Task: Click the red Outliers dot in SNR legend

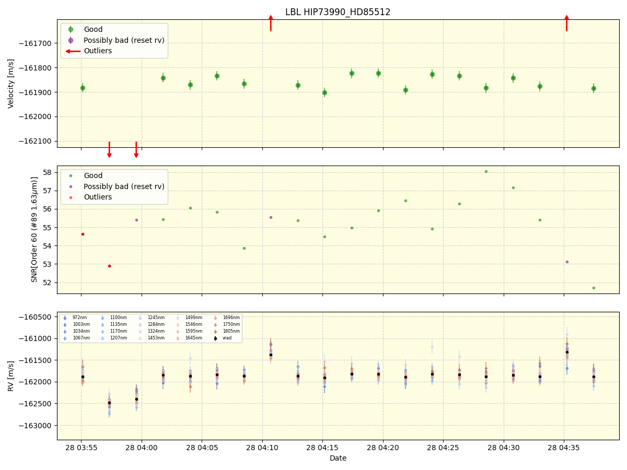Action: pyautogui.click(x=71, y=197)
